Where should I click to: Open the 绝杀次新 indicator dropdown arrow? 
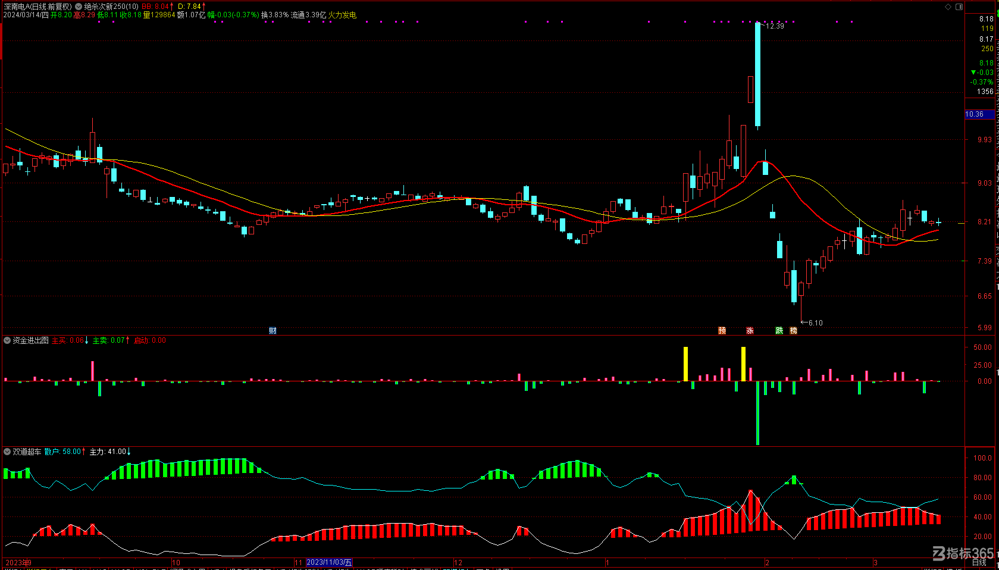[x=79, y=7]
